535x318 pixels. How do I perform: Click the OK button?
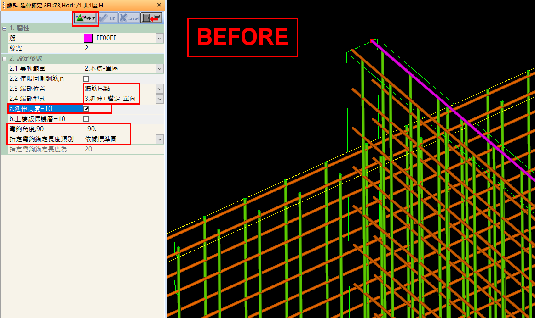(x=109, y=18)
